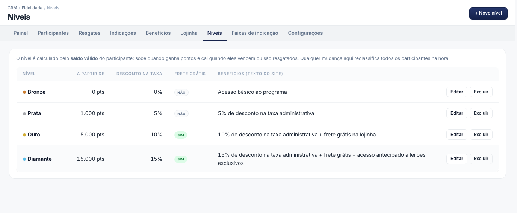
Task: Click the Bronze color dot
Action: (24, 92)
